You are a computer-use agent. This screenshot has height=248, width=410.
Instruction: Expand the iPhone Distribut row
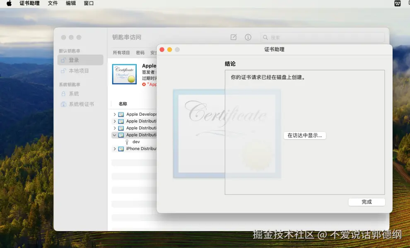[x=115, y=148]
